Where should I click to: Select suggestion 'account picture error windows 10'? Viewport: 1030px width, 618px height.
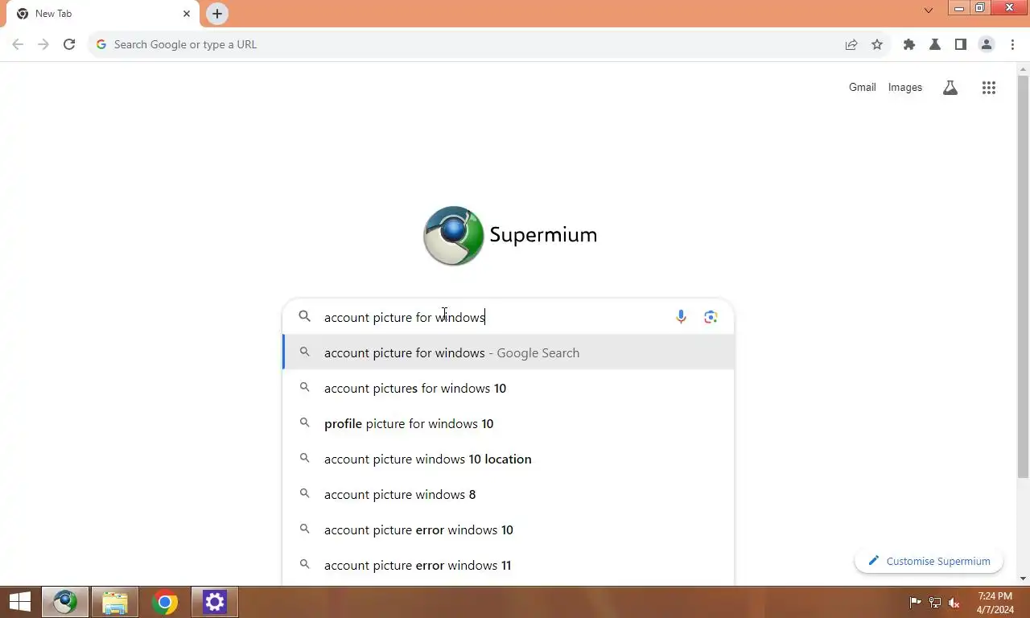(x=508, y=529)
